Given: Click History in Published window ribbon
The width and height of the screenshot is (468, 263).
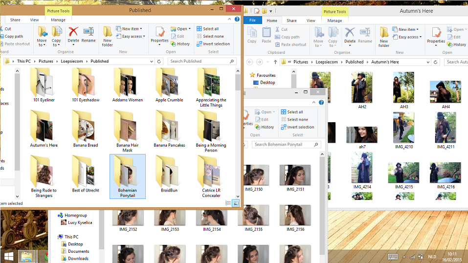Looking at the screenshot, I should click(180, 44).
